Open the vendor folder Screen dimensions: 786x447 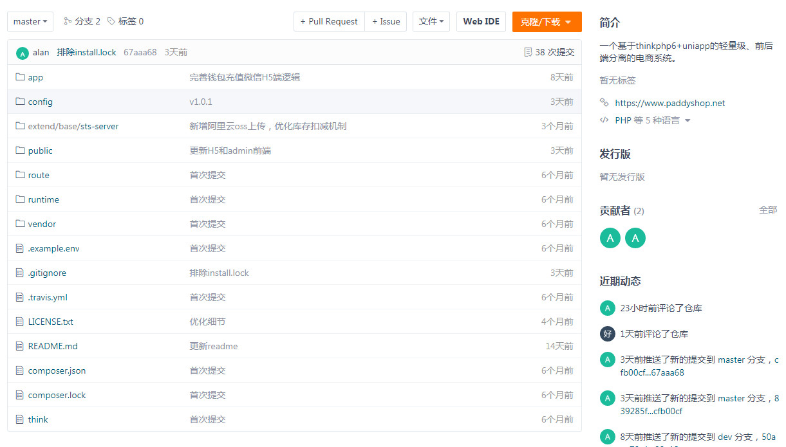[41, 224]
